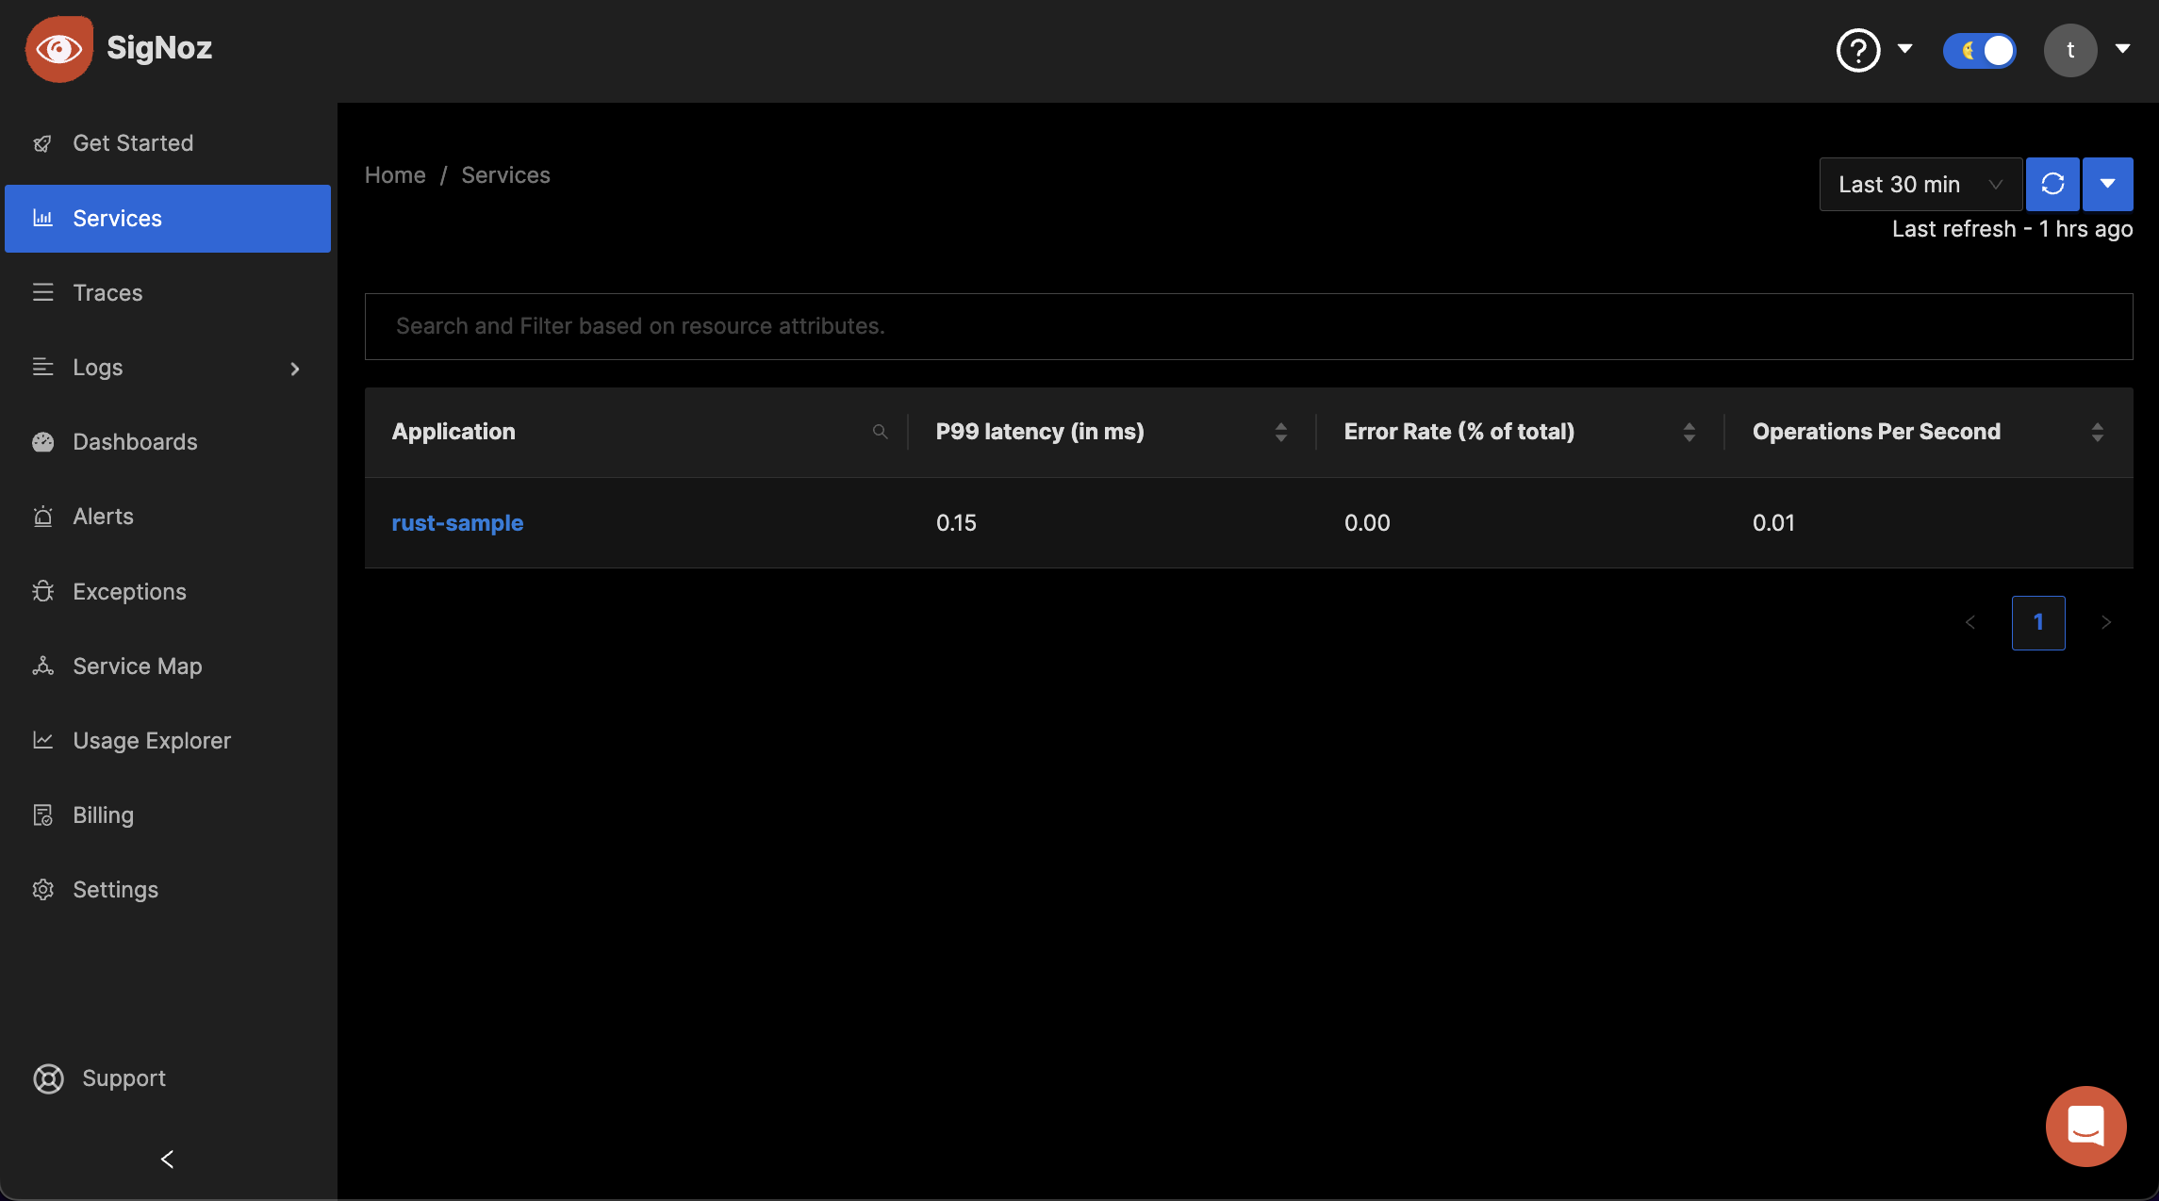Viewport: 2159px width, 1201px height.
Task: Click the Home breadcrumb link
Action: coord(395,175)
